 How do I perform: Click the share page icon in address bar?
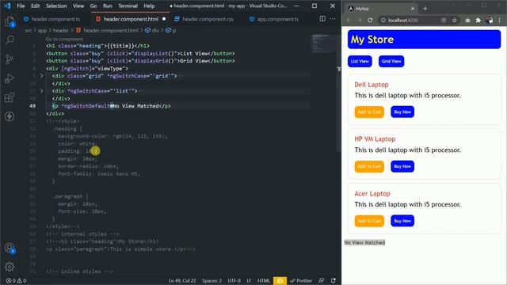[x=444, y=20]
